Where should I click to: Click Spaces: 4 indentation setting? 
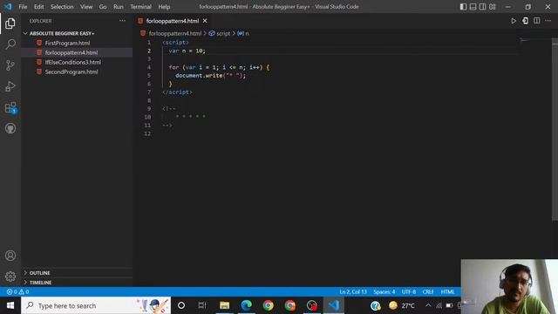tap(384, 292)
